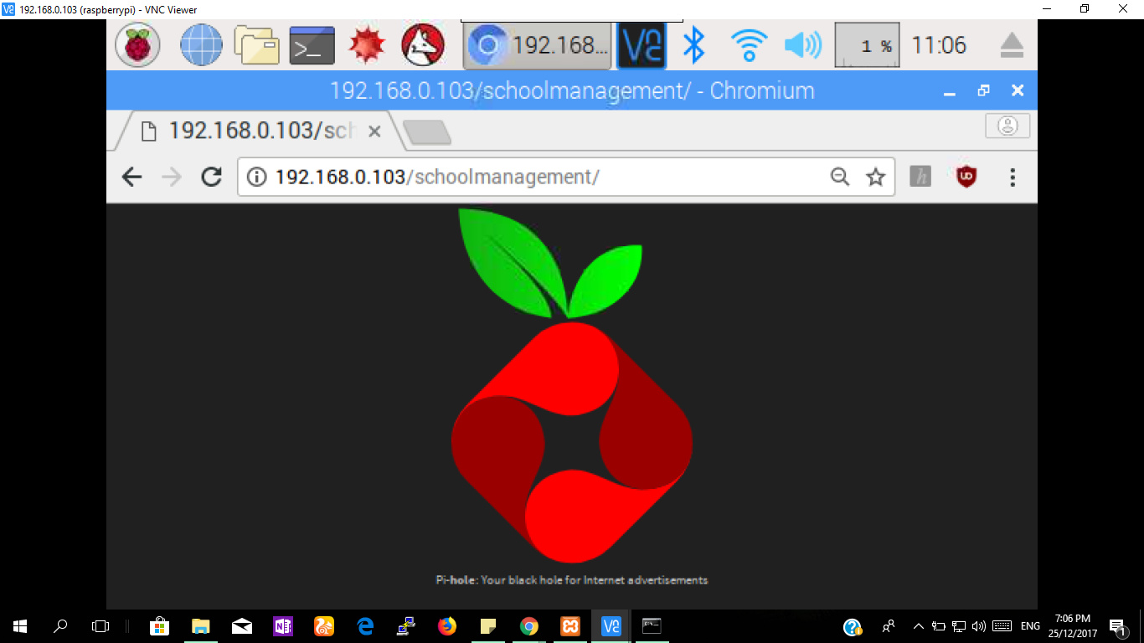Image resolution: width=1144 pixels, height=643 pixels.
Task: Open PuTTY from the taskbar
Action: click(x=406, y=625)
